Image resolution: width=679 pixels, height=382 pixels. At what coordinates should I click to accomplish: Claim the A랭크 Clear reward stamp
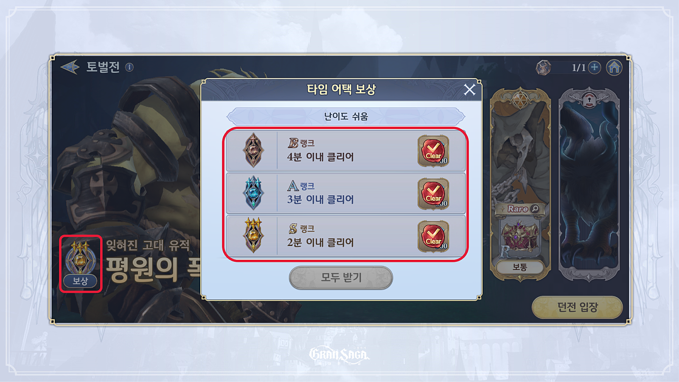[433, 194]
